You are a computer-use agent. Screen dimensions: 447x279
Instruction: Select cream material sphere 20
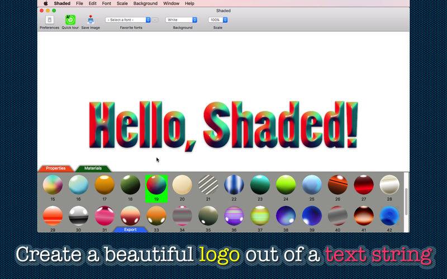coord(182,185)
